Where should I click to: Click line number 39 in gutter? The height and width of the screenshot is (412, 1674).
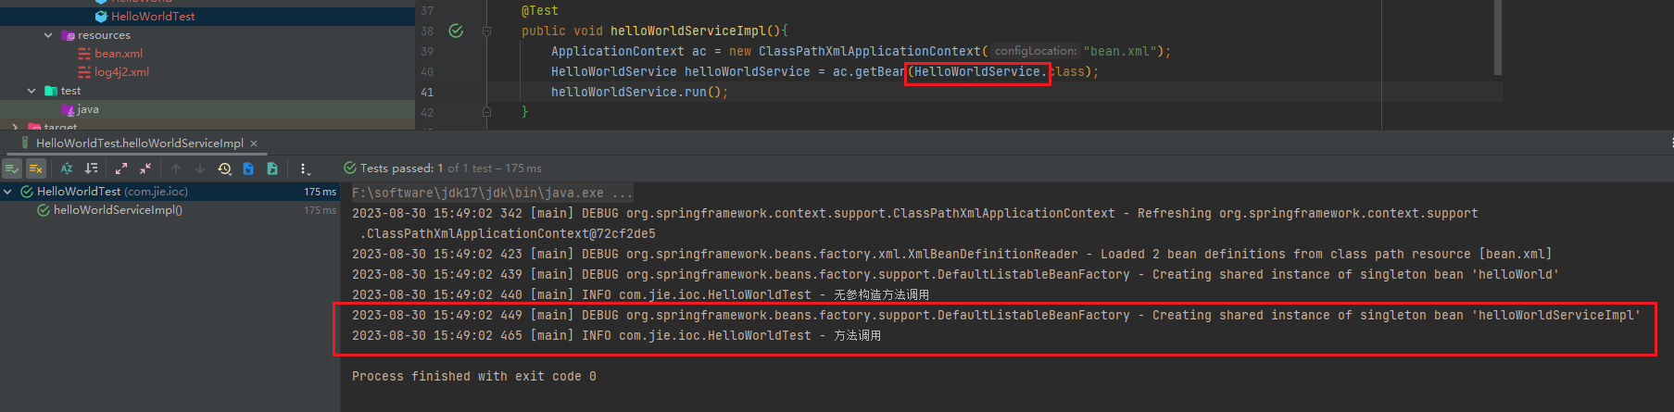click(427, 51)
